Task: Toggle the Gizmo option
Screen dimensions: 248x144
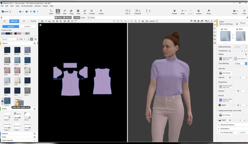Action: (x=90, y=18)
